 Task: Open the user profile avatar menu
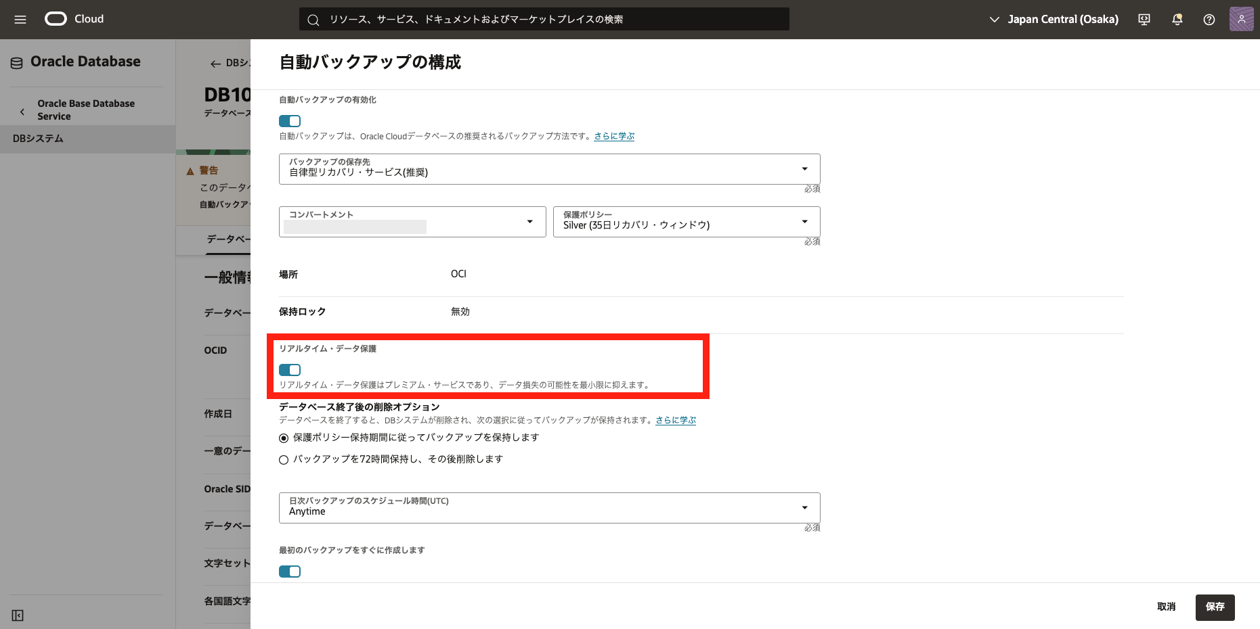click(x=1241, y=20)
